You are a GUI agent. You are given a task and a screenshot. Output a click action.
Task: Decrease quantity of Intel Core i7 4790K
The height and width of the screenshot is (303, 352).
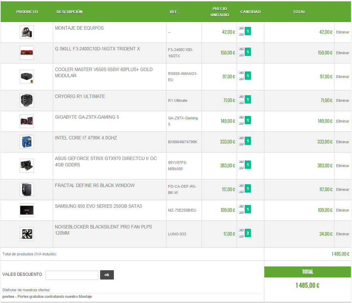tap(241, 144)
